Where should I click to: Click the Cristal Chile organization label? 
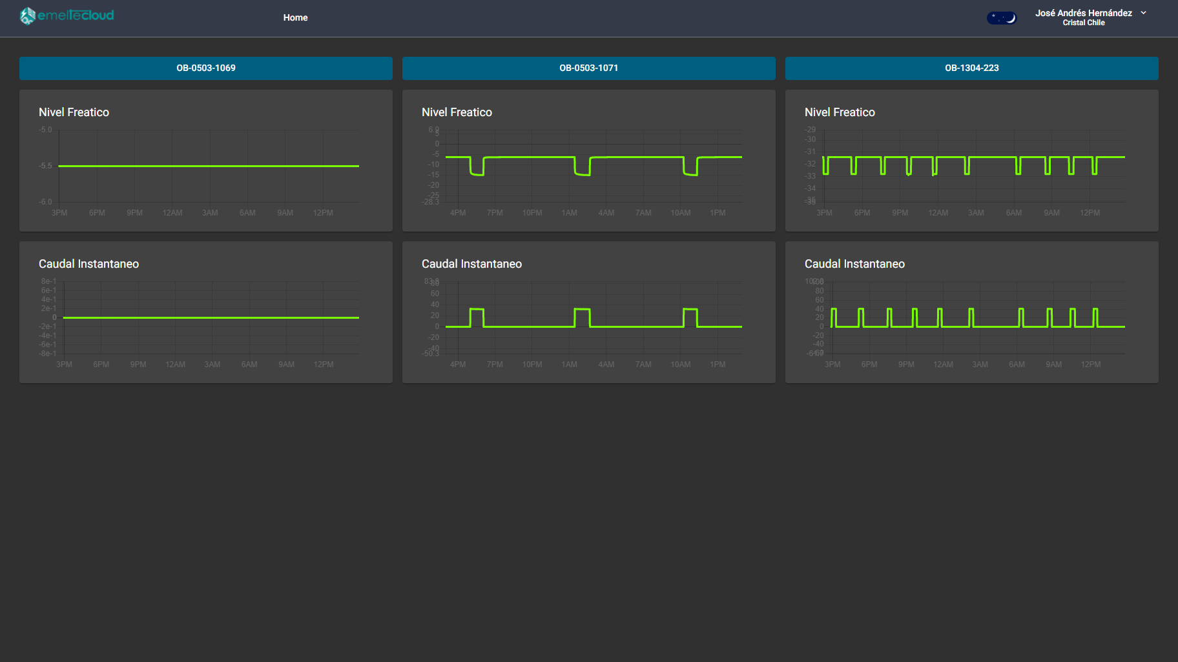[x=1084, y=23]
